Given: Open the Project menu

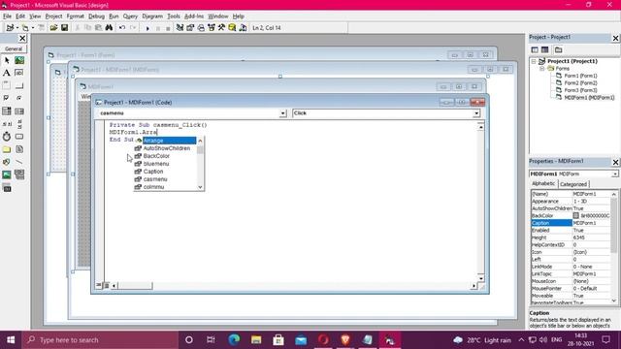Looking at the screenshot, I should tap(53, 16).
